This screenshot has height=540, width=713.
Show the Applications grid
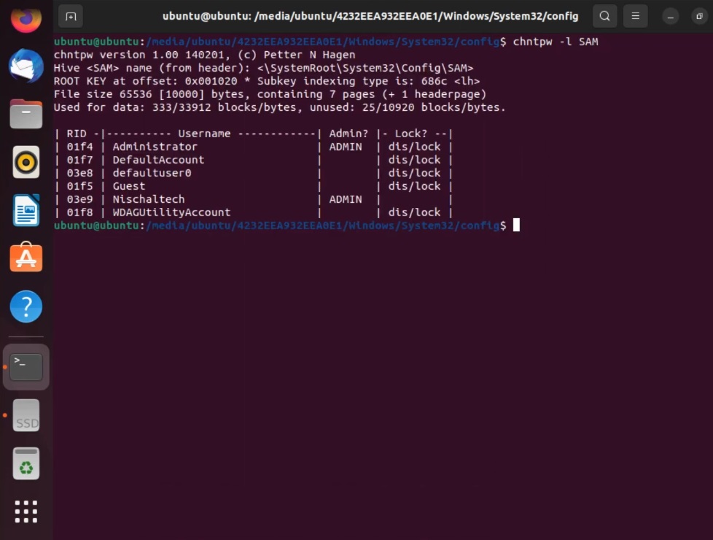(x=26, y=512)
